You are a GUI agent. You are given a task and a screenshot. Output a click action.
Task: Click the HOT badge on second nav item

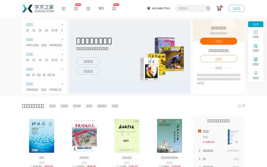[x=78, y=4]
